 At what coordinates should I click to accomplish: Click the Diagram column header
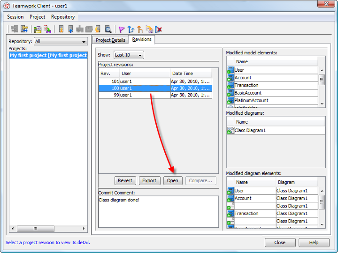[x=297, y=182]
